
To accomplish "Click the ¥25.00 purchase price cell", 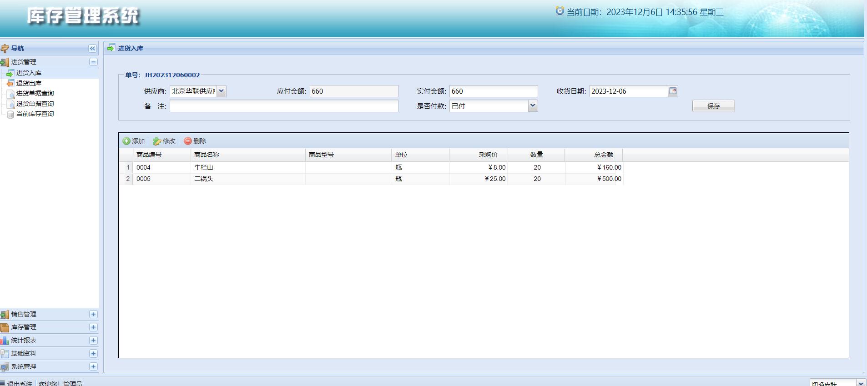I will [478, 179].
